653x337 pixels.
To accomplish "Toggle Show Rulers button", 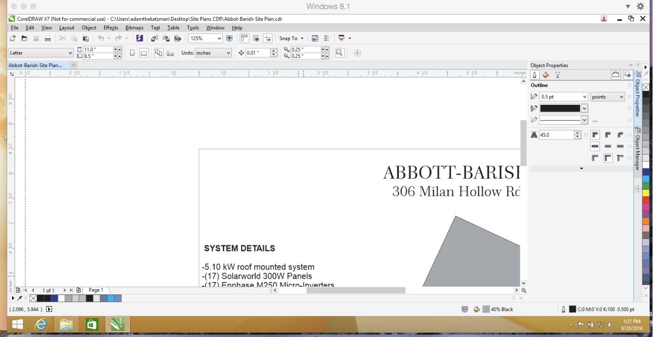I will click(245, 39).
